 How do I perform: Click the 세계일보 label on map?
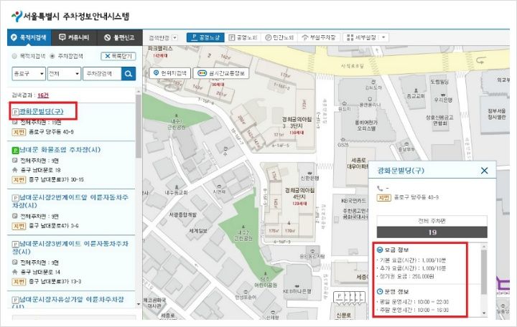point(198,231)
